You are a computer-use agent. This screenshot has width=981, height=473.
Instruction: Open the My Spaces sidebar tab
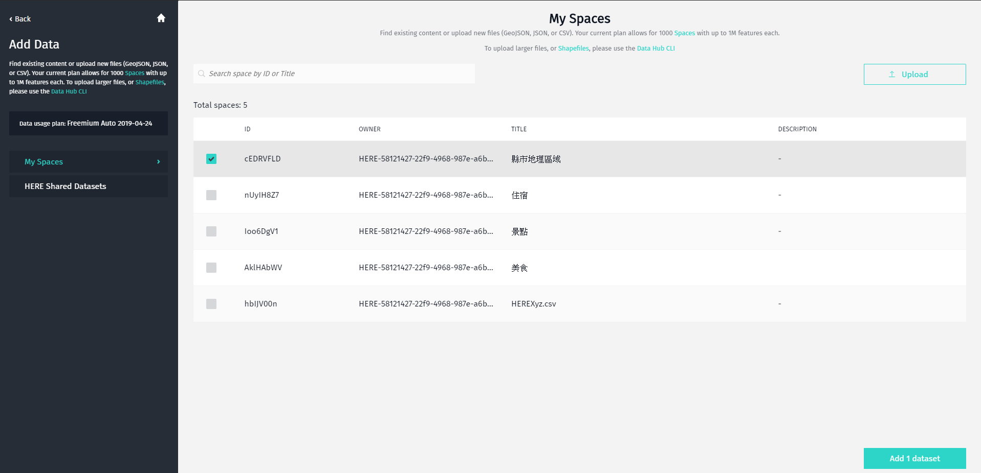(89, 162)
